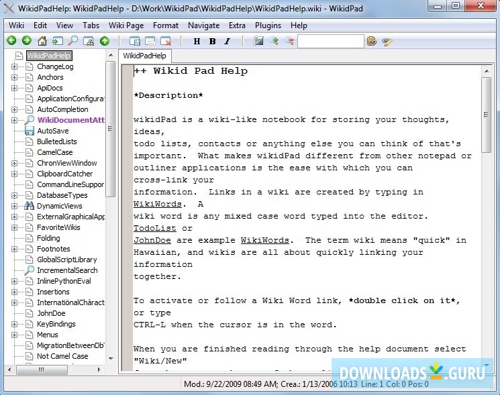500x395 pixels.
Task: Go back with the green left arrow
Action: [x=11, y=41]
